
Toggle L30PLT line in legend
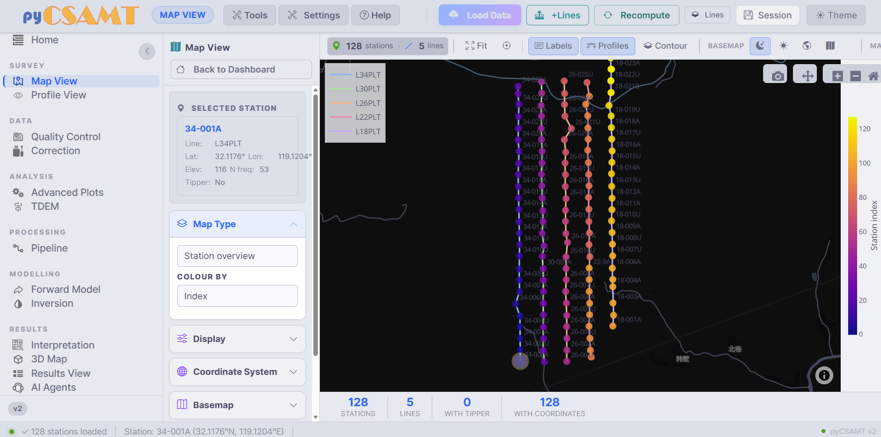355,88
